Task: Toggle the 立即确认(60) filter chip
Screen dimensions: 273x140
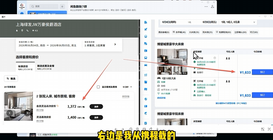Action: coord(240,32)
